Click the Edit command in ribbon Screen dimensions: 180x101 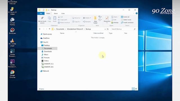114,20
